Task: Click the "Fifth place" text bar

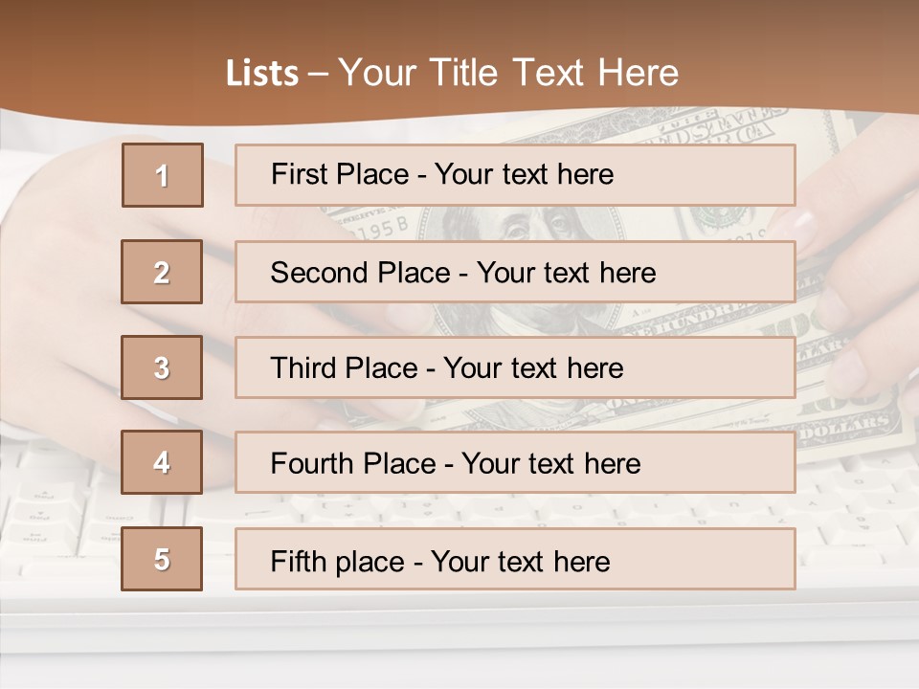Action: (x=515, y=559)
